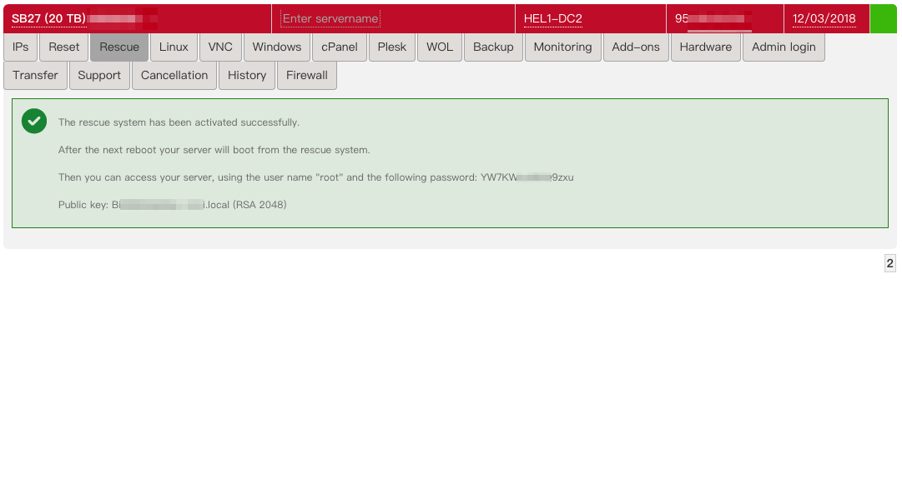Screen dimensions: 902x478
Task: Click the Enter servername field
Action: click(x=330, y=18)
